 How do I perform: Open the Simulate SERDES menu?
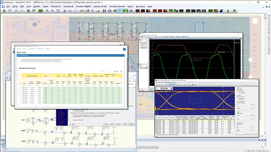[x=83, y=6]
